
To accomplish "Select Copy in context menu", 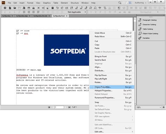I will click(112, 45).
